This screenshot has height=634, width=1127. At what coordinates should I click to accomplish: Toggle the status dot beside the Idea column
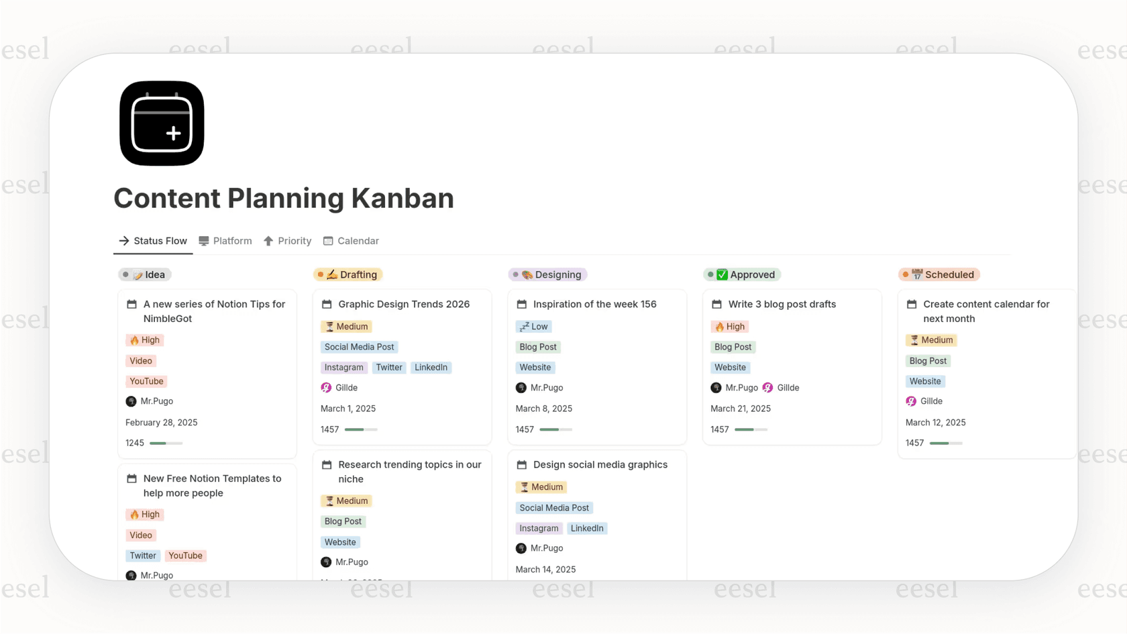tap(126, 274)
